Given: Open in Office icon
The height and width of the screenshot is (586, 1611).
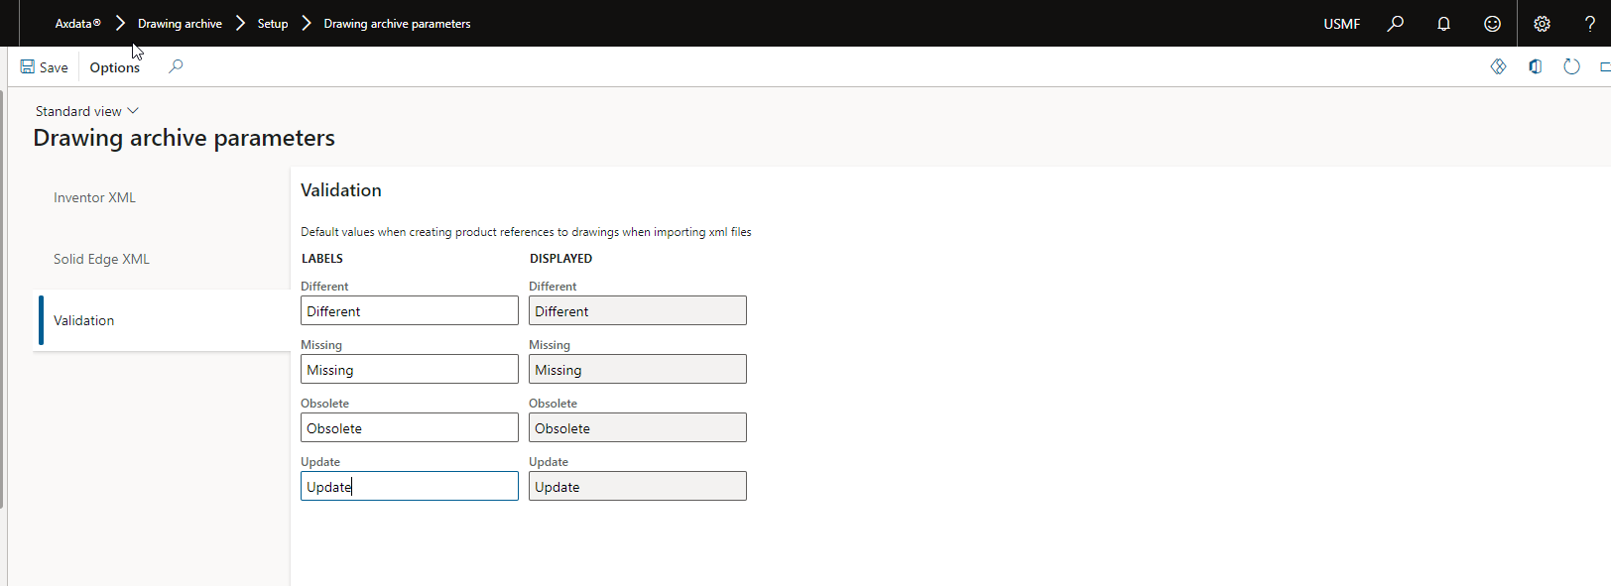Looking at the screenshot, I should [x=1535, y=66].
